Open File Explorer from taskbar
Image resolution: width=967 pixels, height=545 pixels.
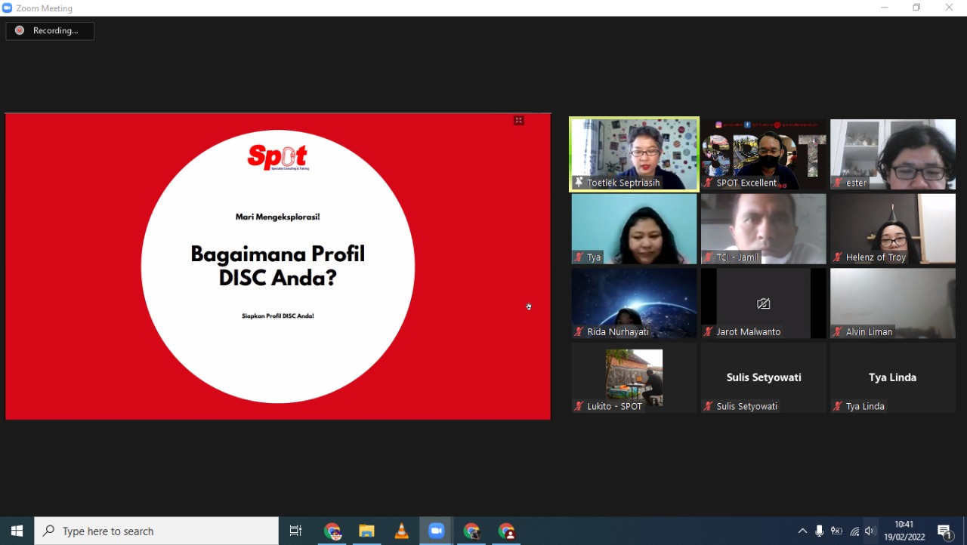tap(366, 531)
